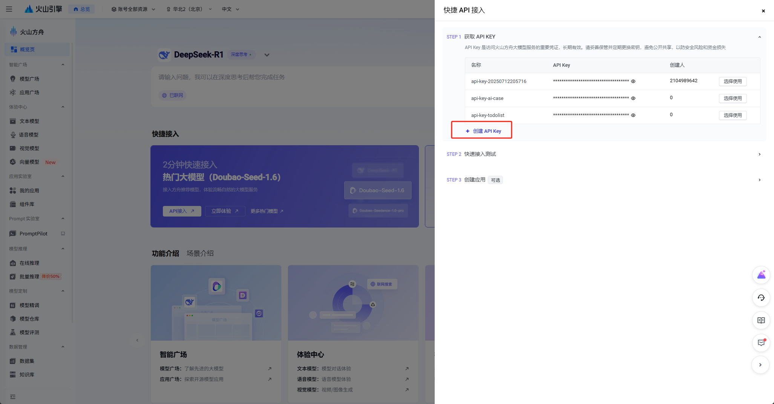Open 知识库 in sidebar
Screen dimensions: 774x404
(x=27, y=375)
